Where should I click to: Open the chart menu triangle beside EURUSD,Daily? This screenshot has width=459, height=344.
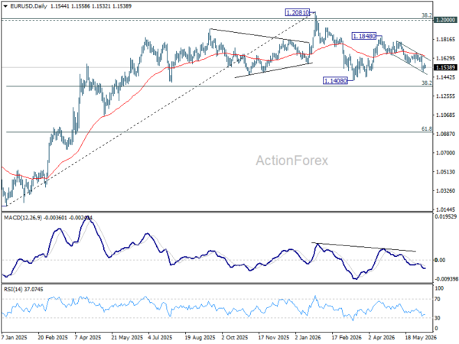pos(5,6)
